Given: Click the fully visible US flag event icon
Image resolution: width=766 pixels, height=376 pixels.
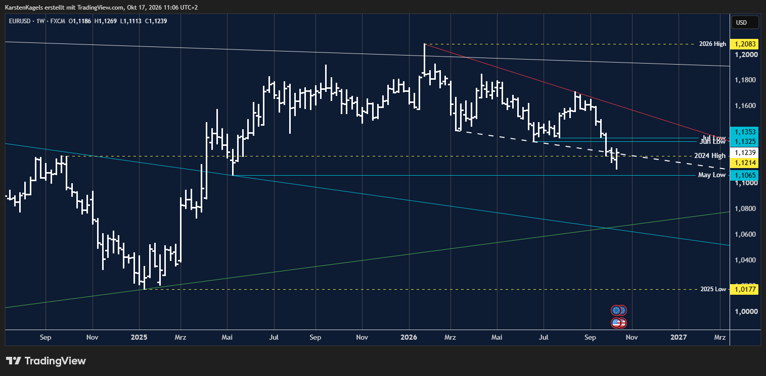Looking at the screenshot, I should coord(616,323).
